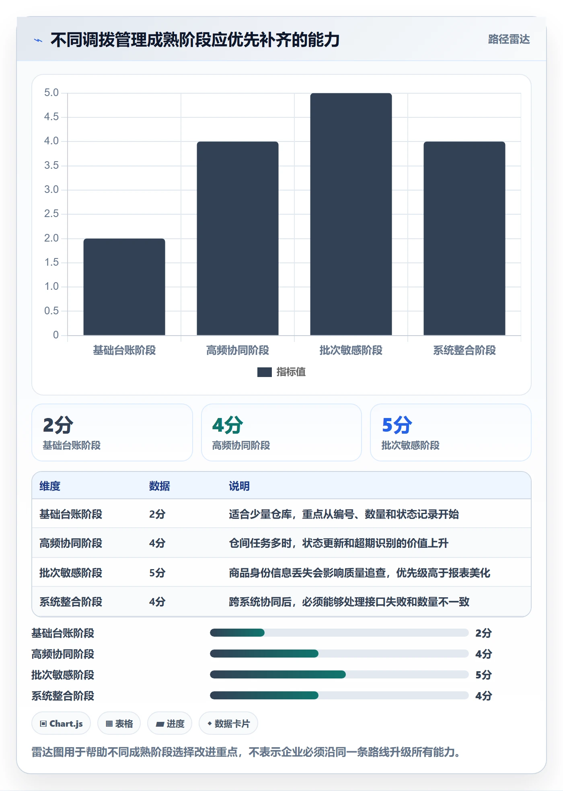Click the 5分 cell in table
The width and height of the screenshot is (563, 791).
click(157, 573)
